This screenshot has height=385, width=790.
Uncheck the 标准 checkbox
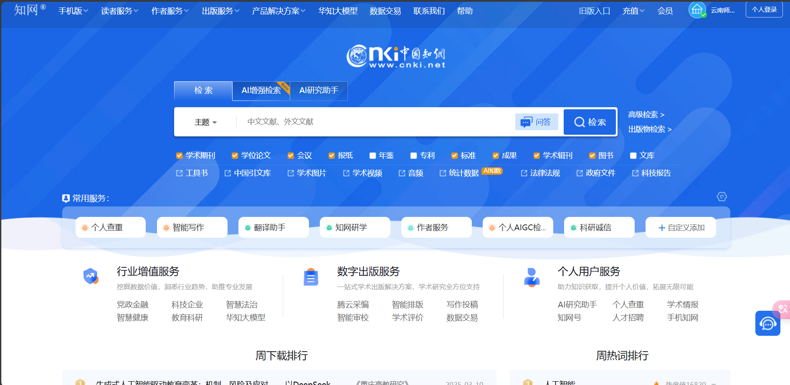(454, 156)
